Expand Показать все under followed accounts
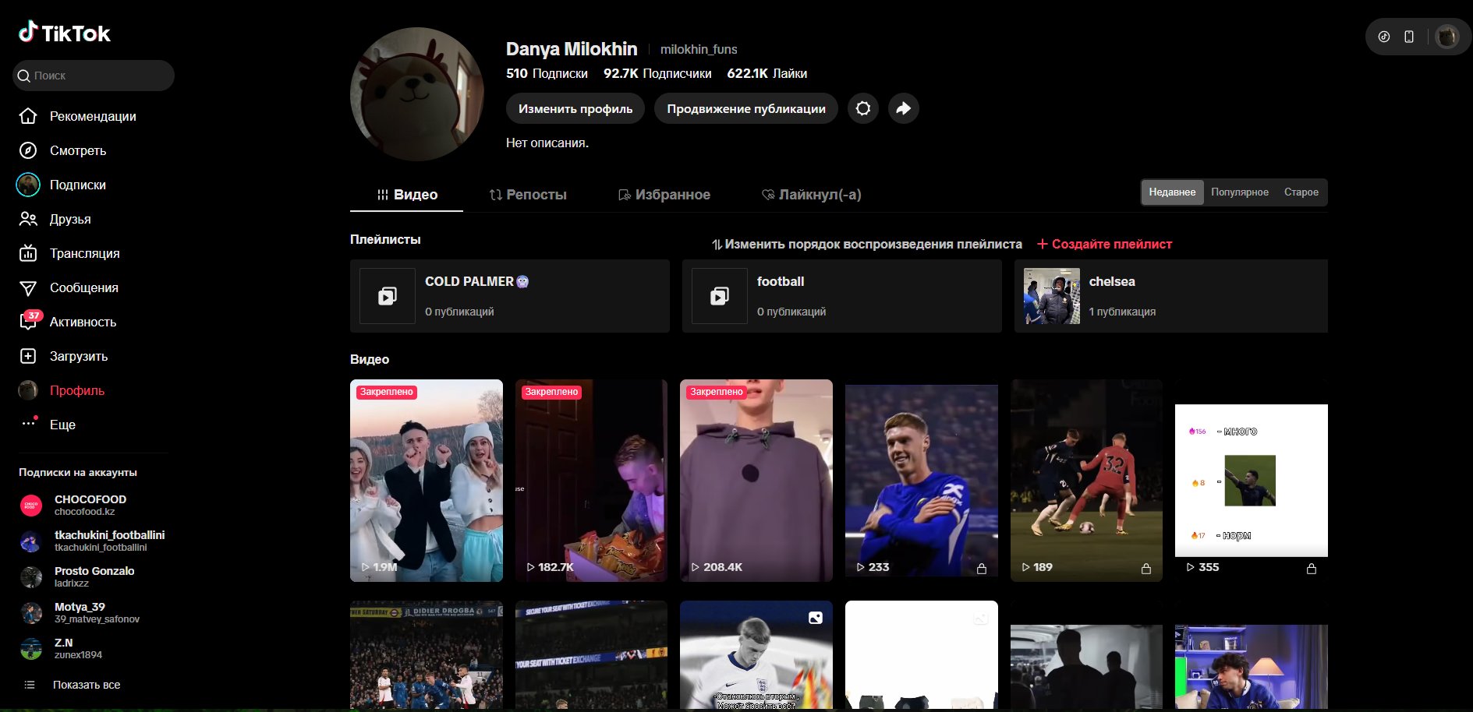Image resolution: width=1473 pixels, height=712 pixels. pos(87,685)
